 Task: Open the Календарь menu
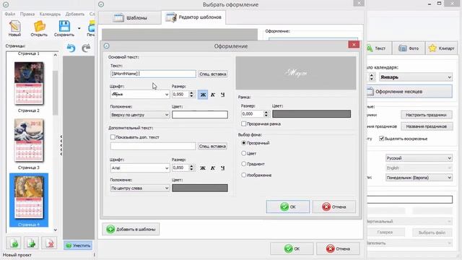click(x=50, y=14)
